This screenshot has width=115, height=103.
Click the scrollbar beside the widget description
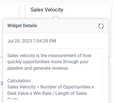point(103,73)
